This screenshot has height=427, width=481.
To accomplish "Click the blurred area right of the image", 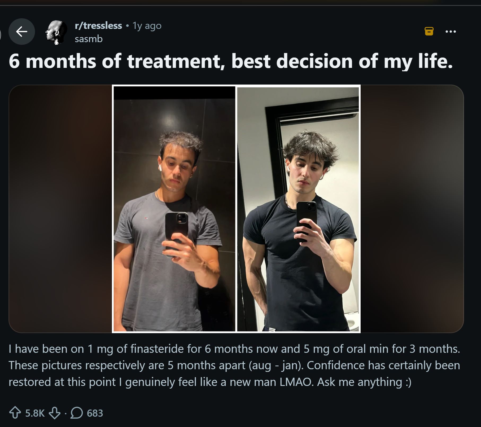I will pyautogui.click(x=412, y=209).
